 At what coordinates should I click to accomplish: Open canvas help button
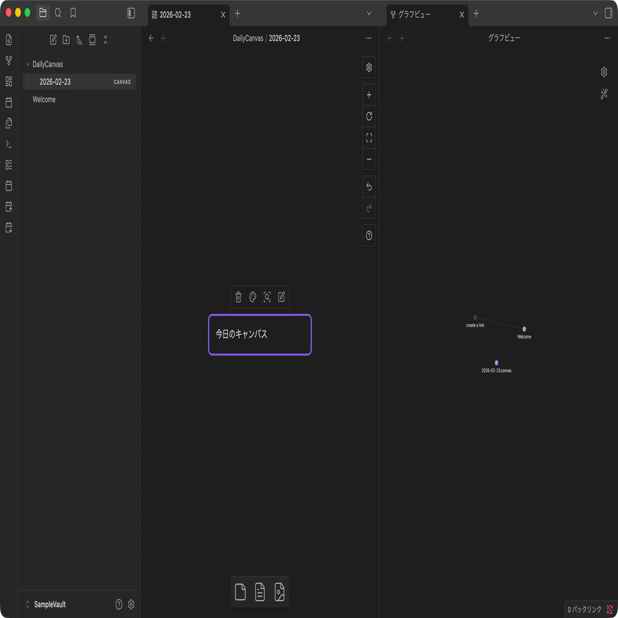369,235
